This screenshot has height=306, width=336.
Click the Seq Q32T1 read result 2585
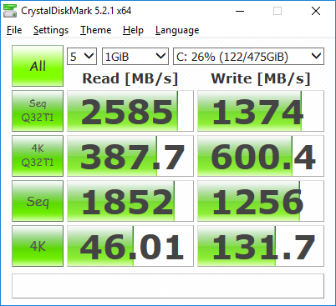(x=130, y=111)
